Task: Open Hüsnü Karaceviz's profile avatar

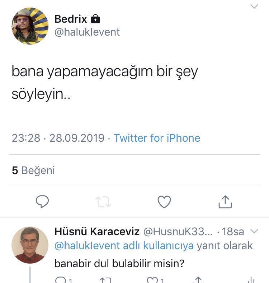Action: [x=30, y=245]
